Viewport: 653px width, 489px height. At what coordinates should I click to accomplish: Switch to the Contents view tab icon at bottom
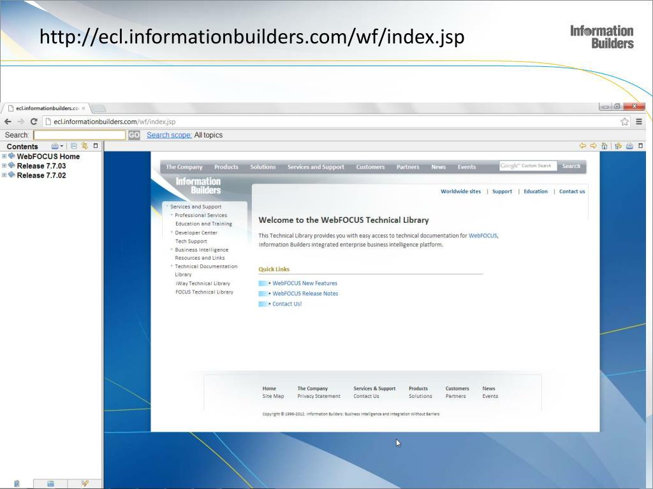tap(17, 484)
